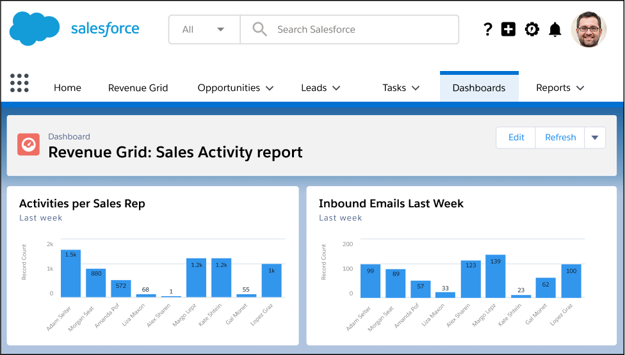Open the Reports tab
The width and height of the screenshot is (625, 355).
(x=553, y=88)
